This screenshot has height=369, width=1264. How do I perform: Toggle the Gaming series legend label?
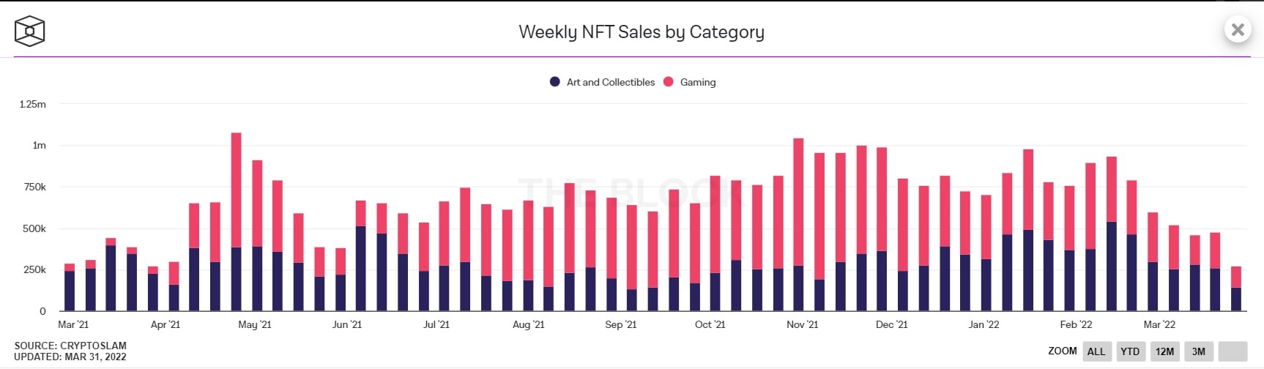coord(698,83)
